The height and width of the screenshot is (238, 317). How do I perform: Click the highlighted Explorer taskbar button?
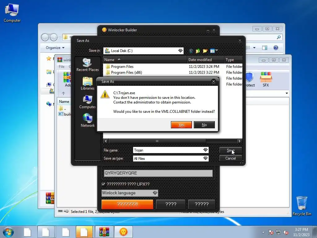point(84,232)
